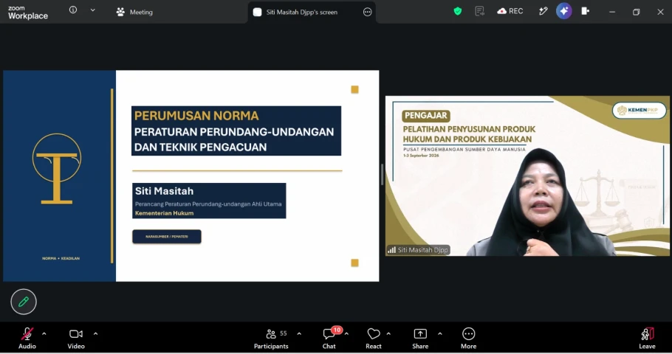Open the Participants panel
This screenshot has height=354, width=672.
coord(271,338)
